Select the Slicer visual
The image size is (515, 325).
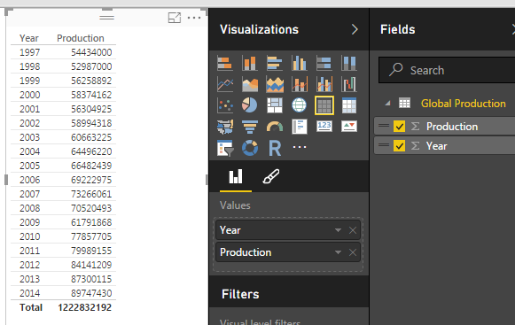click(225, 148)
